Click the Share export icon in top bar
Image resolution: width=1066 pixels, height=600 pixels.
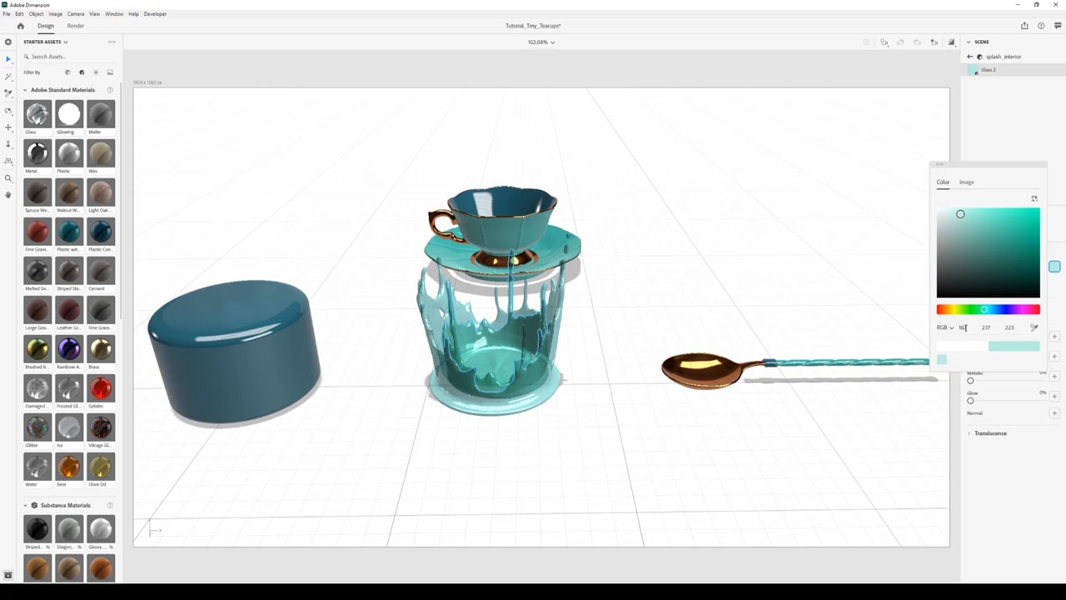1024,26
